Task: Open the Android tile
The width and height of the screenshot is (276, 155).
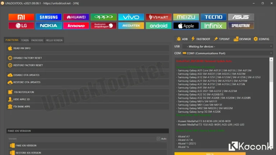Action: [158, 26]
